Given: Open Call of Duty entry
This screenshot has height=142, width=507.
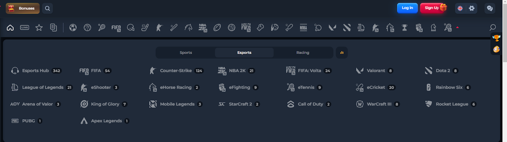Looking at the screenshot, I should 309,104.
